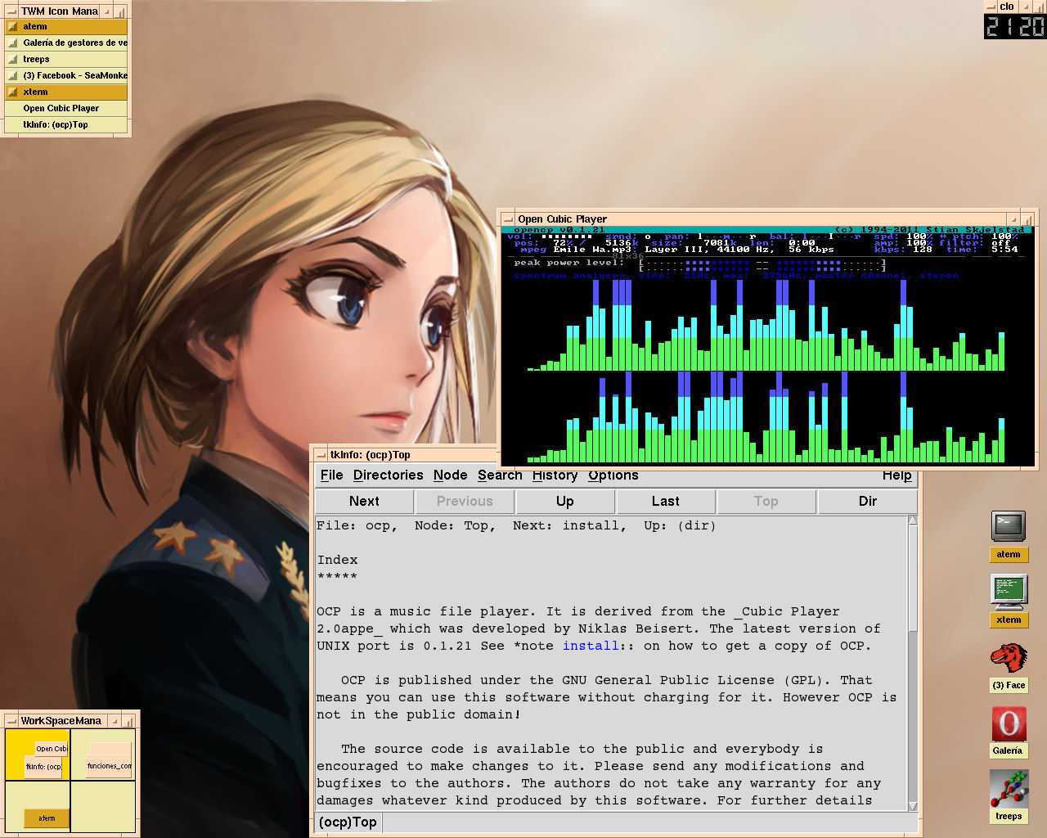Open the Help menu in tkInfo
This screenshot has height=838, width=1047.
(896, 475)
